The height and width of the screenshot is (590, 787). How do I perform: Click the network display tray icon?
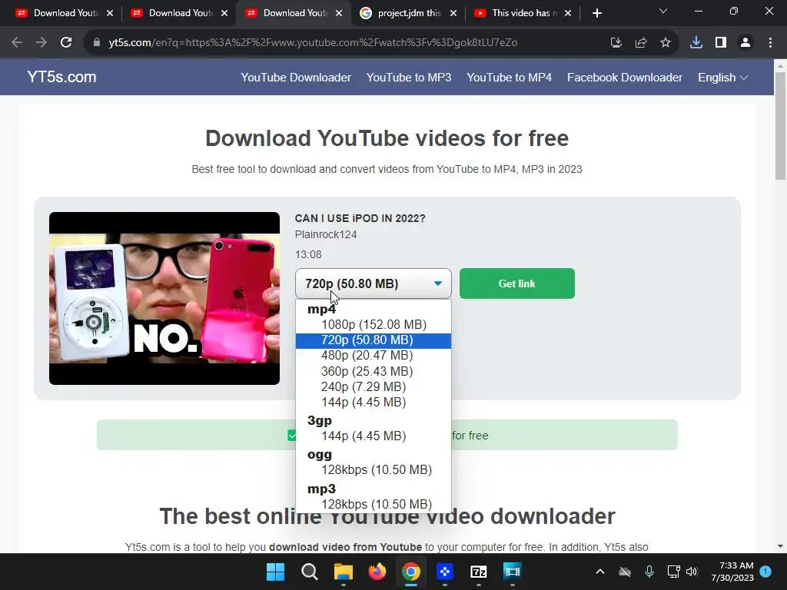coord(673,572)
